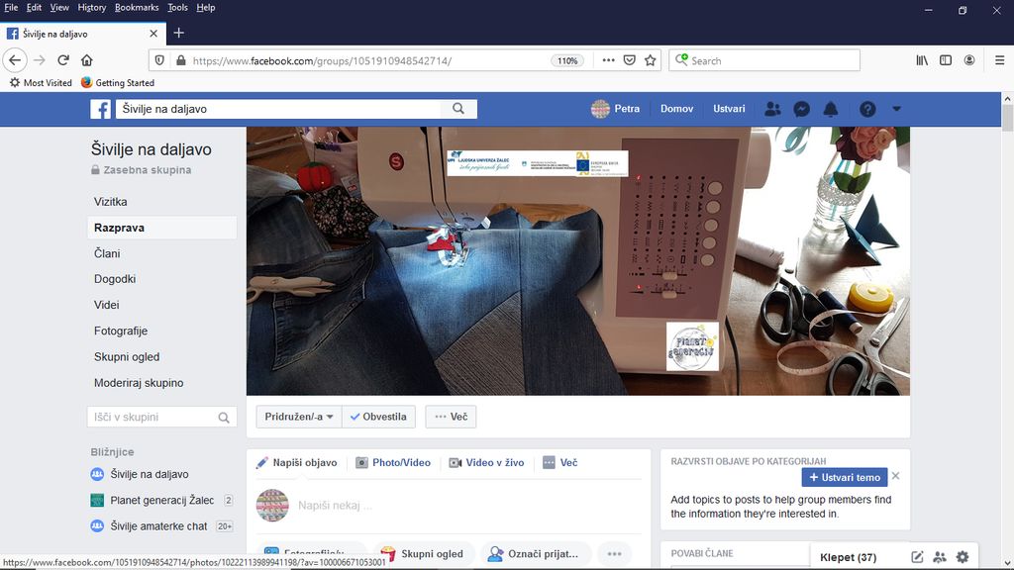
Task: Open the notifications bell in Facebook header
Action: tap(831, 109)
